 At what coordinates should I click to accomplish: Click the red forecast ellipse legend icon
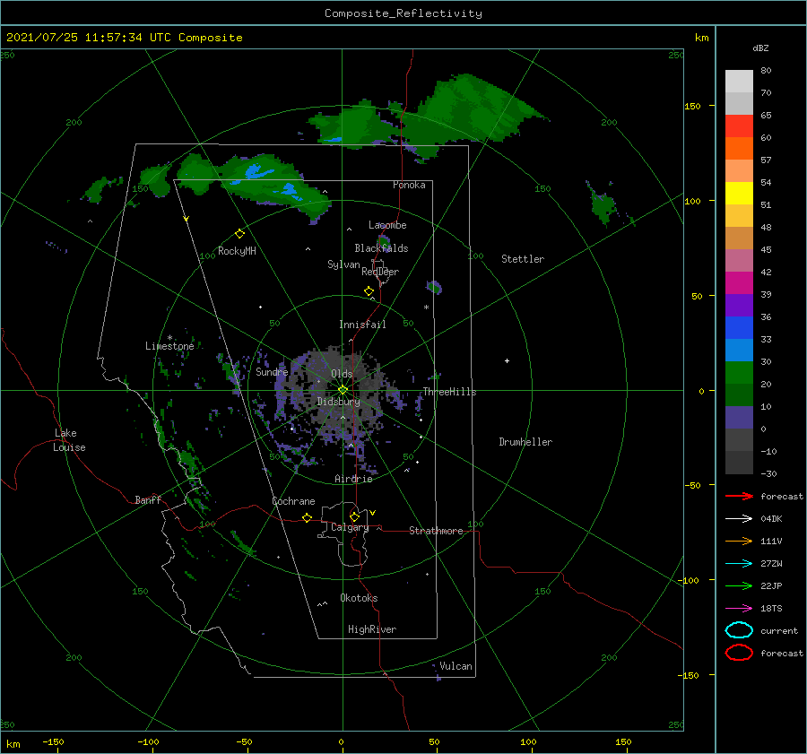tap(739, 653)
